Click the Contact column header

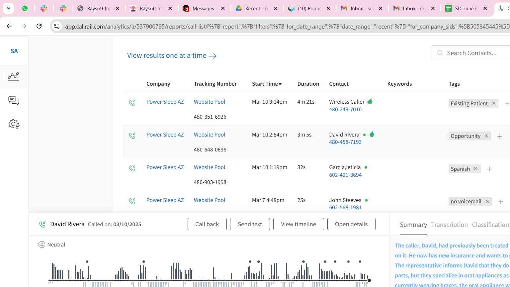click(x=339, y=84)
